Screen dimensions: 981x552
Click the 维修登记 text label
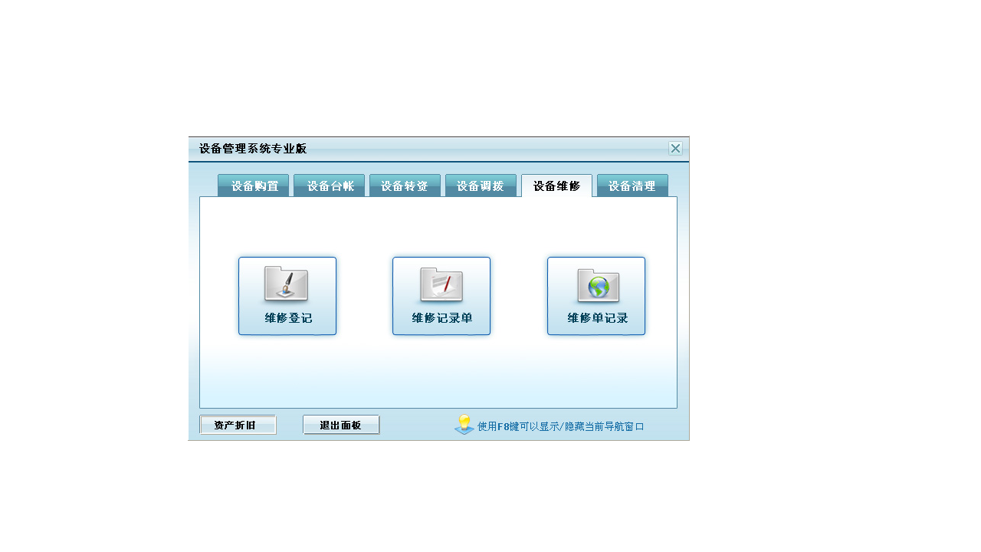287,317
